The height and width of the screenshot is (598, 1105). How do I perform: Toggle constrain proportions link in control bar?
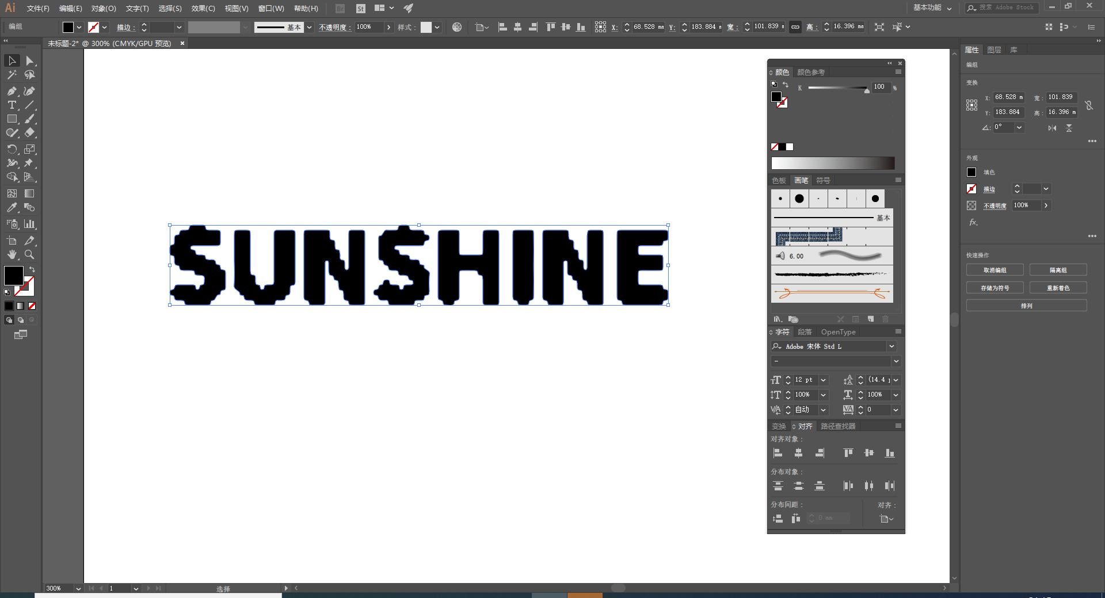(795, 27)
